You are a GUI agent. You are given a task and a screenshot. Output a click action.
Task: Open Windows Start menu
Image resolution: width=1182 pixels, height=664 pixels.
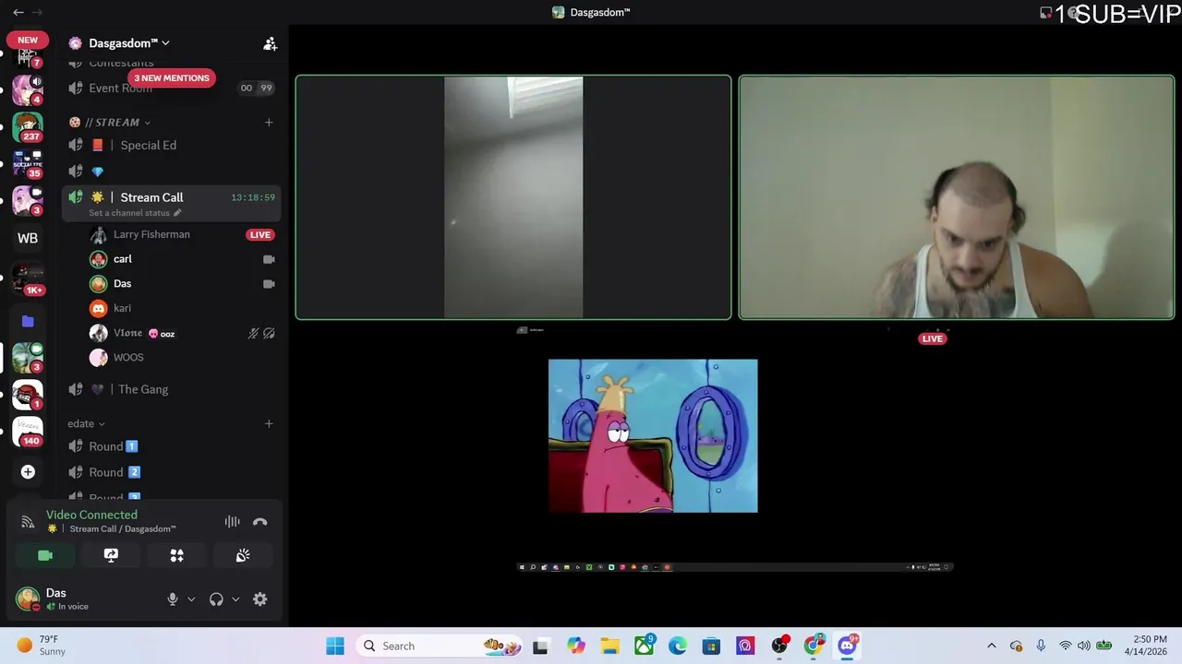[334, 646]
